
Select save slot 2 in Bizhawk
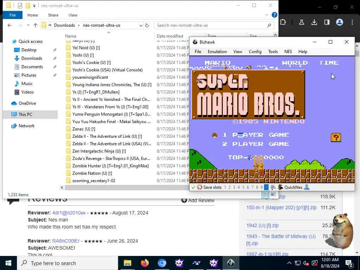pyautogui.click(x=229, y=187)
